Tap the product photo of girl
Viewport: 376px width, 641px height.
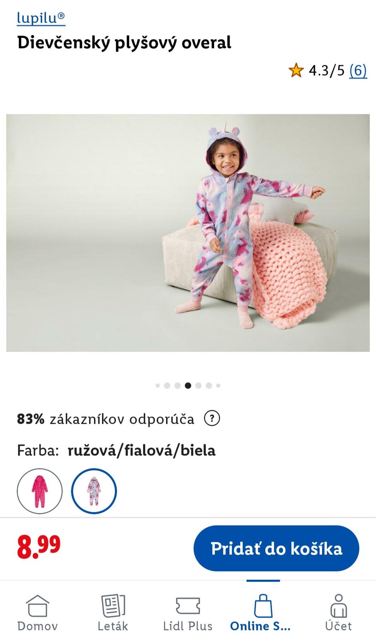188,233
